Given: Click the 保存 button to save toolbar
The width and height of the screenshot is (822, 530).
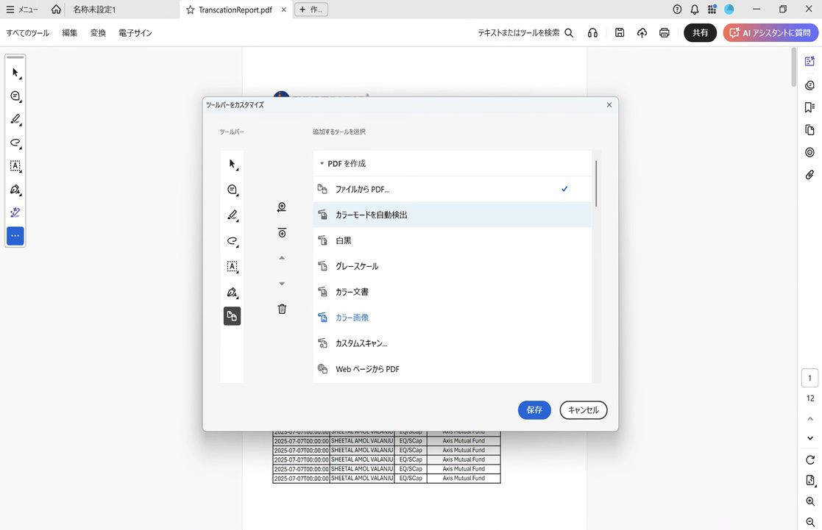Looking at the screenshot, I should pos(534,410).
